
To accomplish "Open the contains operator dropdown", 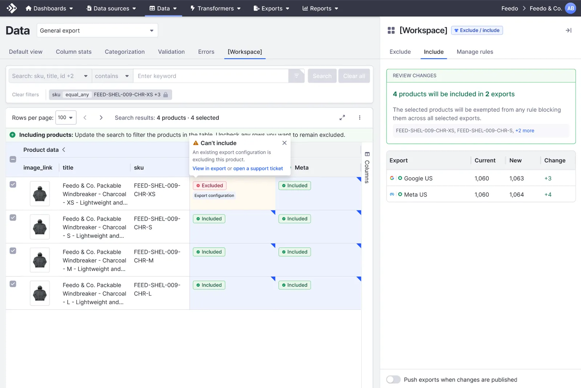I will pyautogui.click(x=112, y=76).
